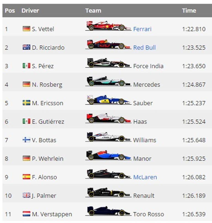Select S. Pérez's lap time 1:23.650
Viewport: 212px width, 223px height.
pyautogui.click(x=194, y=66)
